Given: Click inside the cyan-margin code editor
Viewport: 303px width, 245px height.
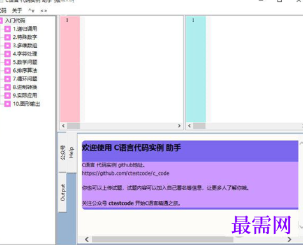Looking at the screenshot, I should coord(254,69).
